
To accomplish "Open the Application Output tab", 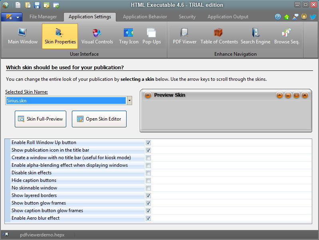I will click(228, 17).
